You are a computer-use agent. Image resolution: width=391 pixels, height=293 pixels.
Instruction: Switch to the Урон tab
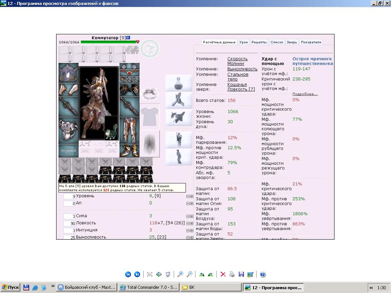(x=243, y=42)
